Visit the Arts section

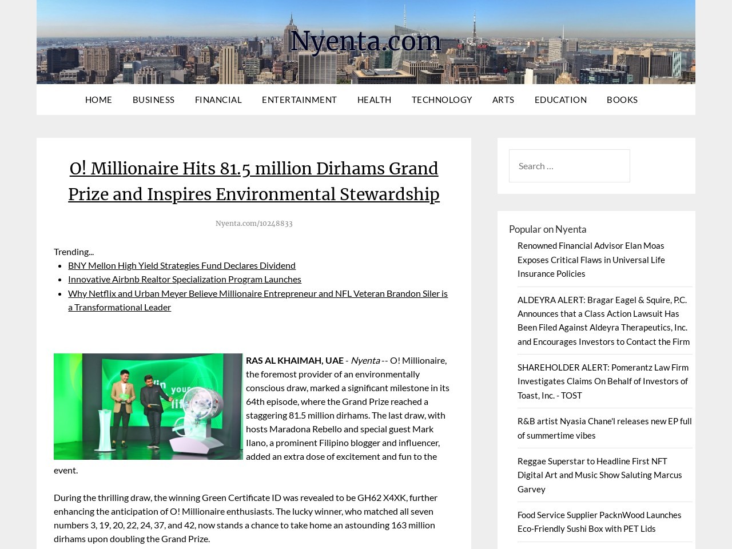(503, 100)
